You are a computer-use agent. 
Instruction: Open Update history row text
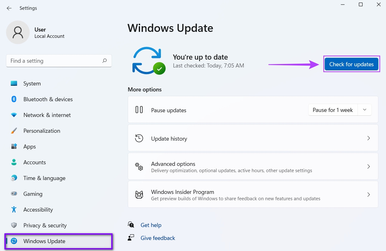click(169, 139)
